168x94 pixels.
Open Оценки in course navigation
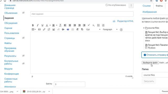pos(8,28)
